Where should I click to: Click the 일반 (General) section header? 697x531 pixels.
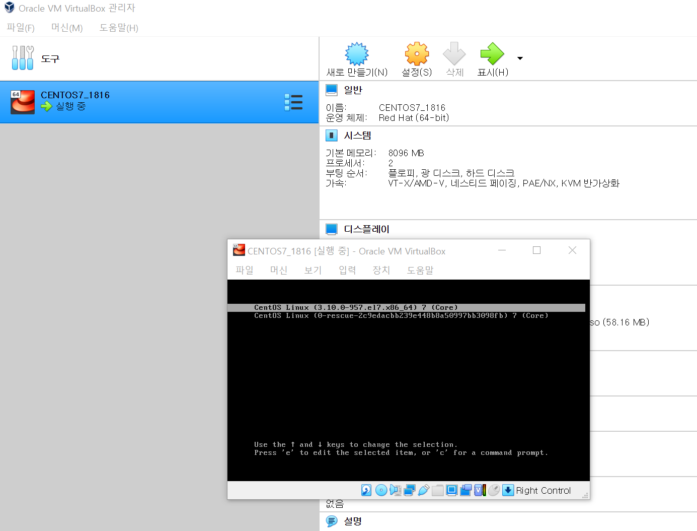click(353, 90)
